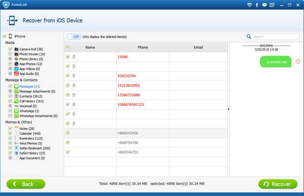
Task: Select the row with phone 1088676591123
Action: 146,104
